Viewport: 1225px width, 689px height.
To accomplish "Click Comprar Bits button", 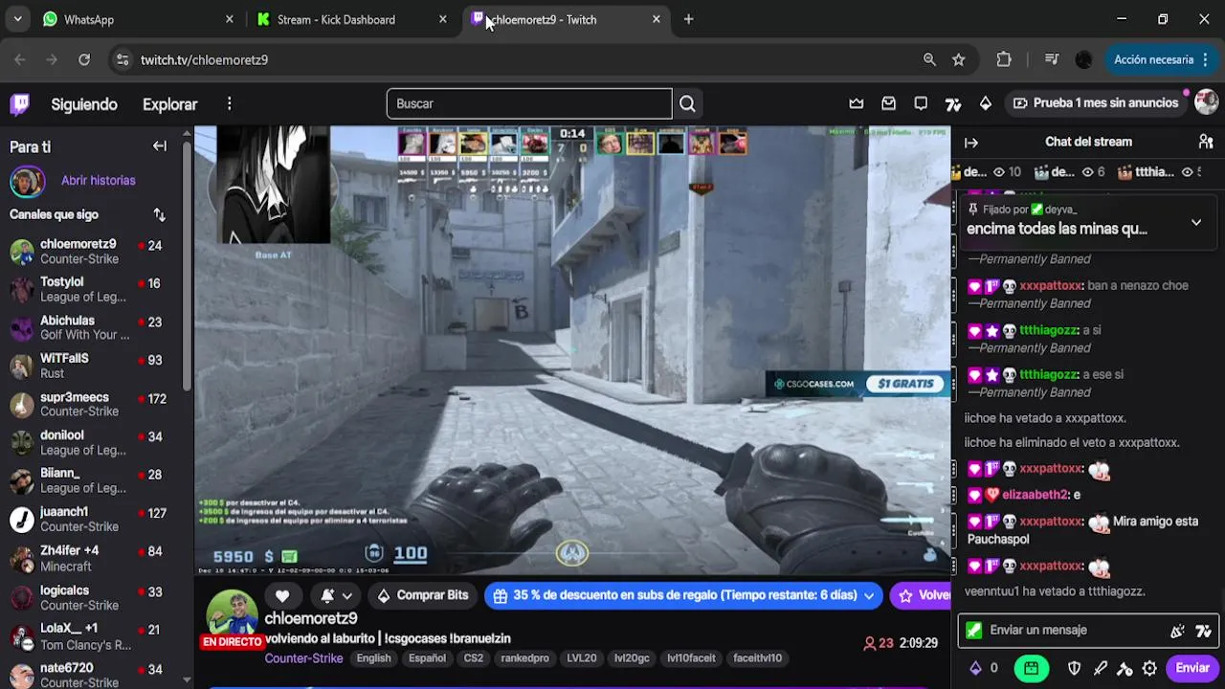I will 422,595.
